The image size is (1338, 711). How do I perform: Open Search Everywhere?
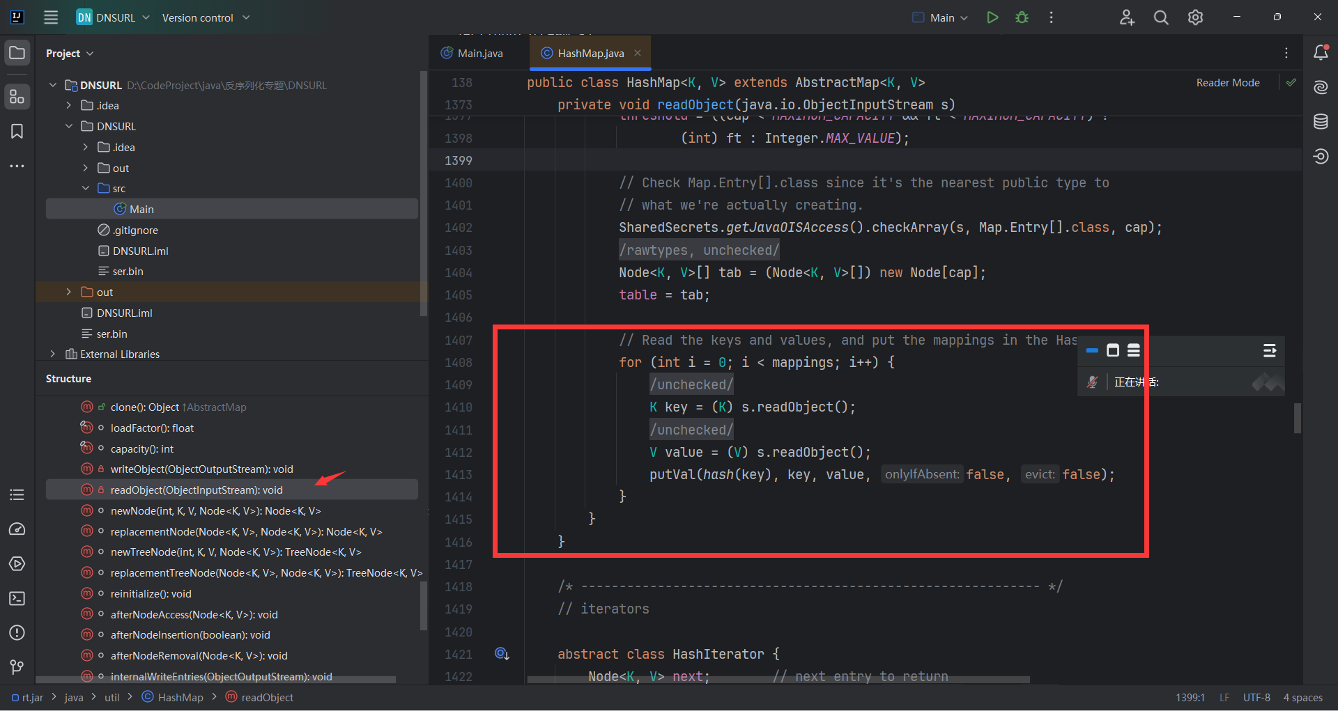(1161, 17)
